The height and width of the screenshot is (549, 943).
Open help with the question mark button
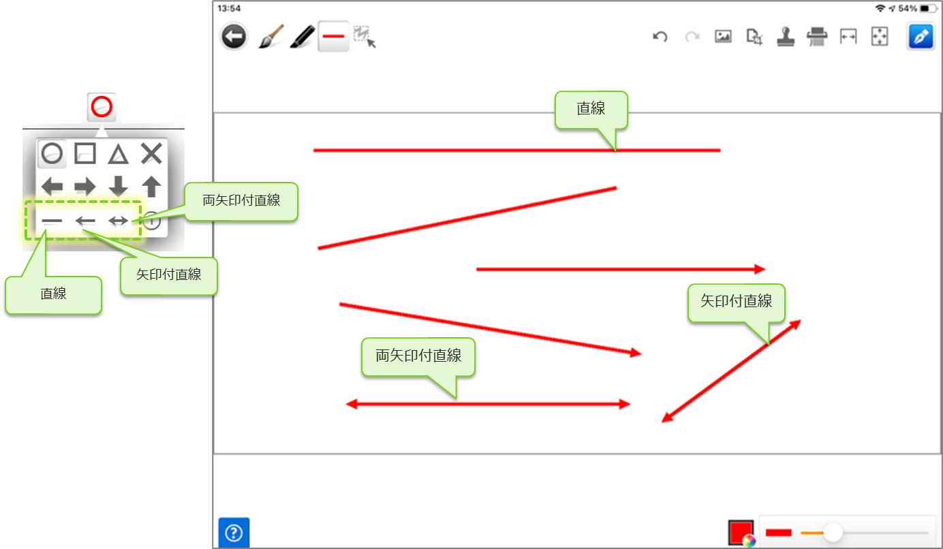(234, 533)
